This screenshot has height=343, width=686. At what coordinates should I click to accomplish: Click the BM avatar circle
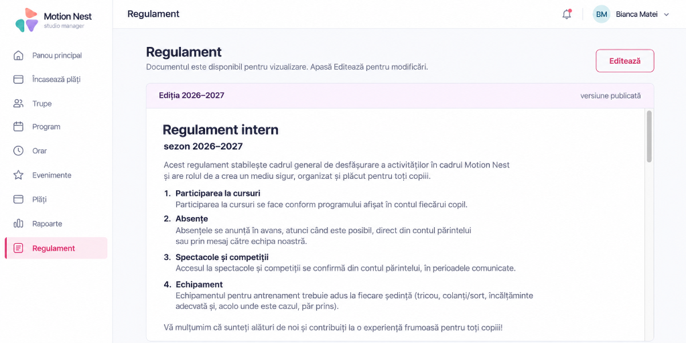pos(601,15)
